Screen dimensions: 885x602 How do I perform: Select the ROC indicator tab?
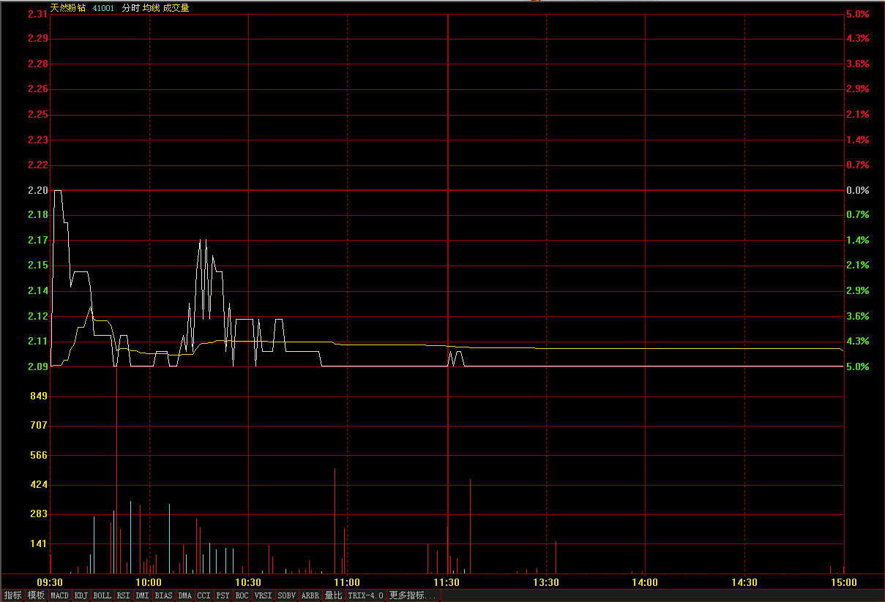(242, 595)
